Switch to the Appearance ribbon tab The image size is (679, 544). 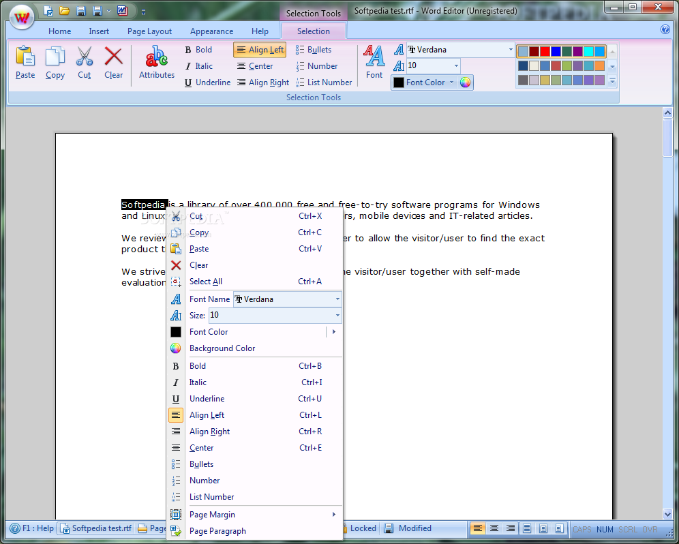coord(211,31)
